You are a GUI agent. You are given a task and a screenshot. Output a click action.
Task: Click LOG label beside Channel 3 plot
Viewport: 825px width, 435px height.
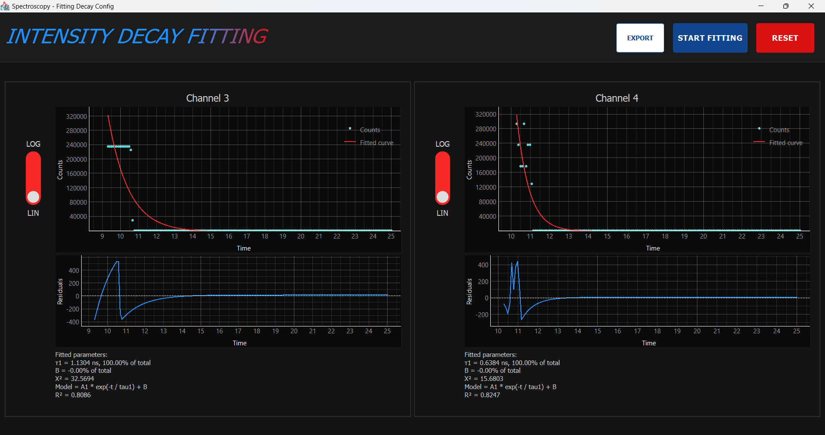[33, 144]
